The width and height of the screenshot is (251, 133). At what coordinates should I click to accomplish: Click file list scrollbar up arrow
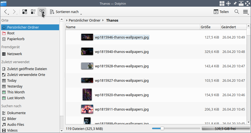point(249,26)
